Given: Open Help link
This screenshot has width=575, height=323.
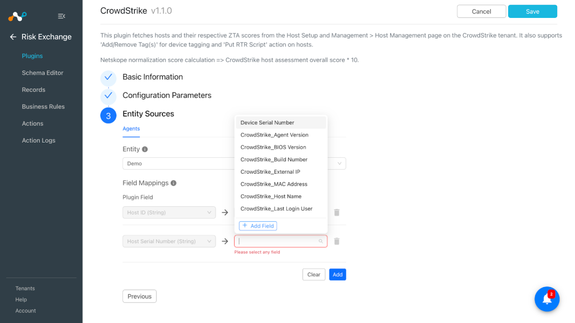Looking at the screenshot, I should point(21,299).
